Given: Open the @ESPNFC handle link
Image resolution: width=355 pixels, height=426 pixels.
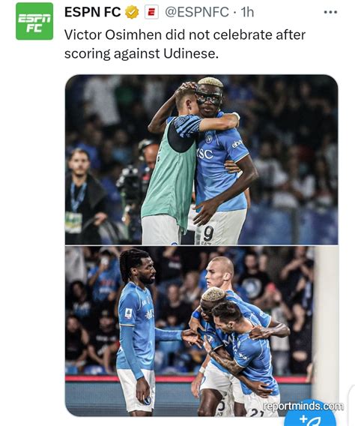Looking at the screenshot, I should [x=197, y=12].
